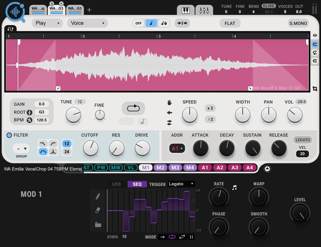This screenshot has height=247, width=321.
Task: Open the TRIGGER Legato dropdown
Action: [181, 184]
